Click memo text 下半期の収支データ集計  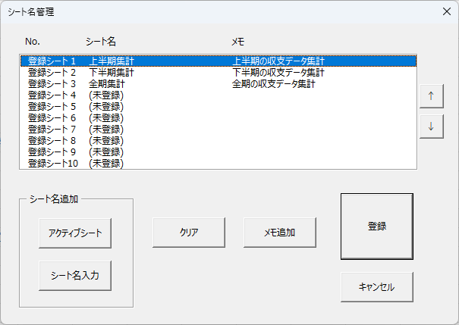278,73
